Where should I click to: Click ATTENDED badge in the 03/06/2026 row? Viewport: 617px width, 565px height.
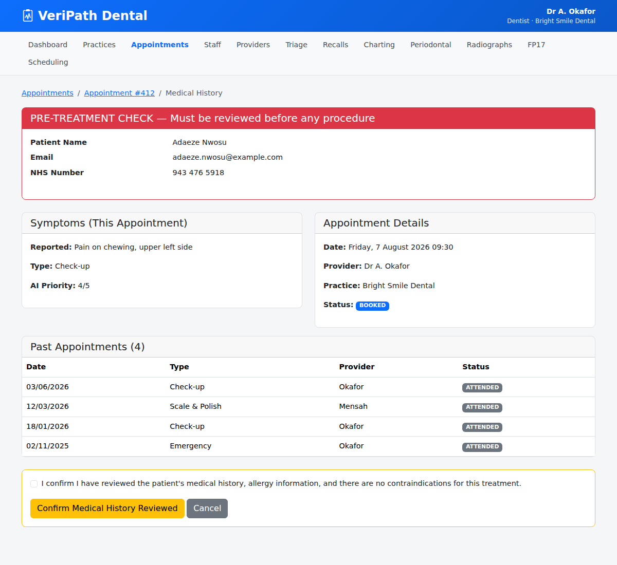(x=482, y=388)
